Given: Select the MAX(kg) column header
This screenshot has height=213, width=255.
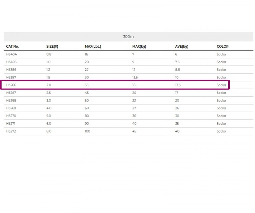Looking at the screenshot, I should click(139, 47).
